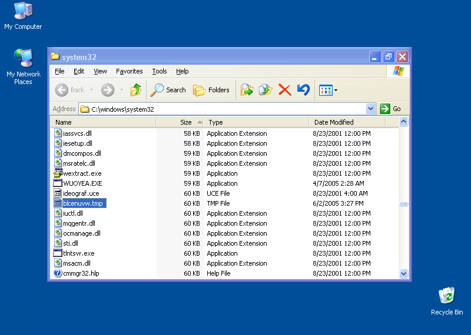Select the ocmanage.dll file icon
Viewport: 471px width, 335px height.
[58, 233]
